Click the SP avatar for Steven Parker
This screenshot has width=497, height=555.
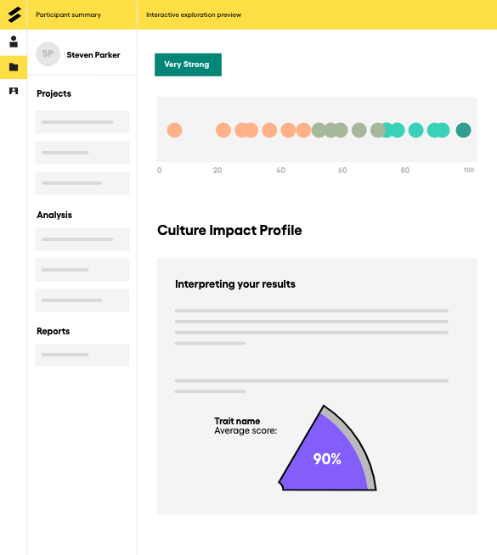click(x=48, y=54)
